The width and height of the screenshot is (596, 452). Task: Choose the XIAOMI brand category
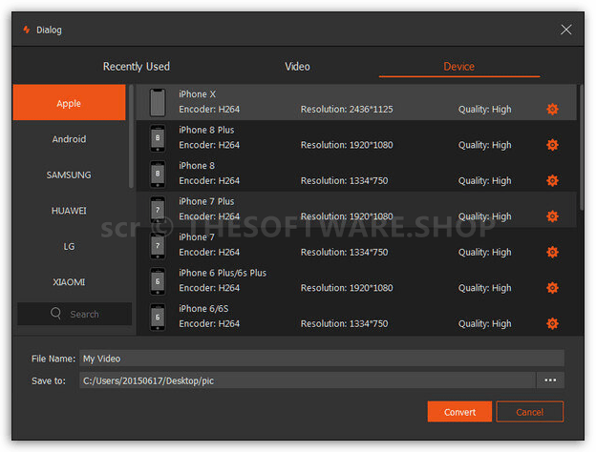click(69, 282)
